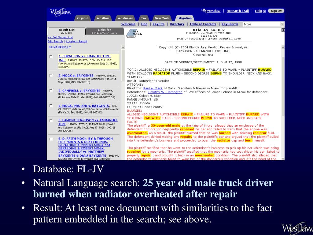This screenshot has width=313, height=235.
Task: Click 'RANGE AMOUNT: $0' line
Action: tap(142, 99)
